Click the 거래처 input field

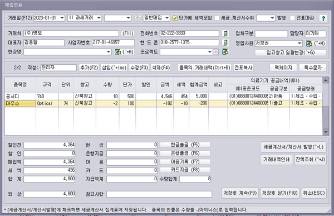(71, 33)
